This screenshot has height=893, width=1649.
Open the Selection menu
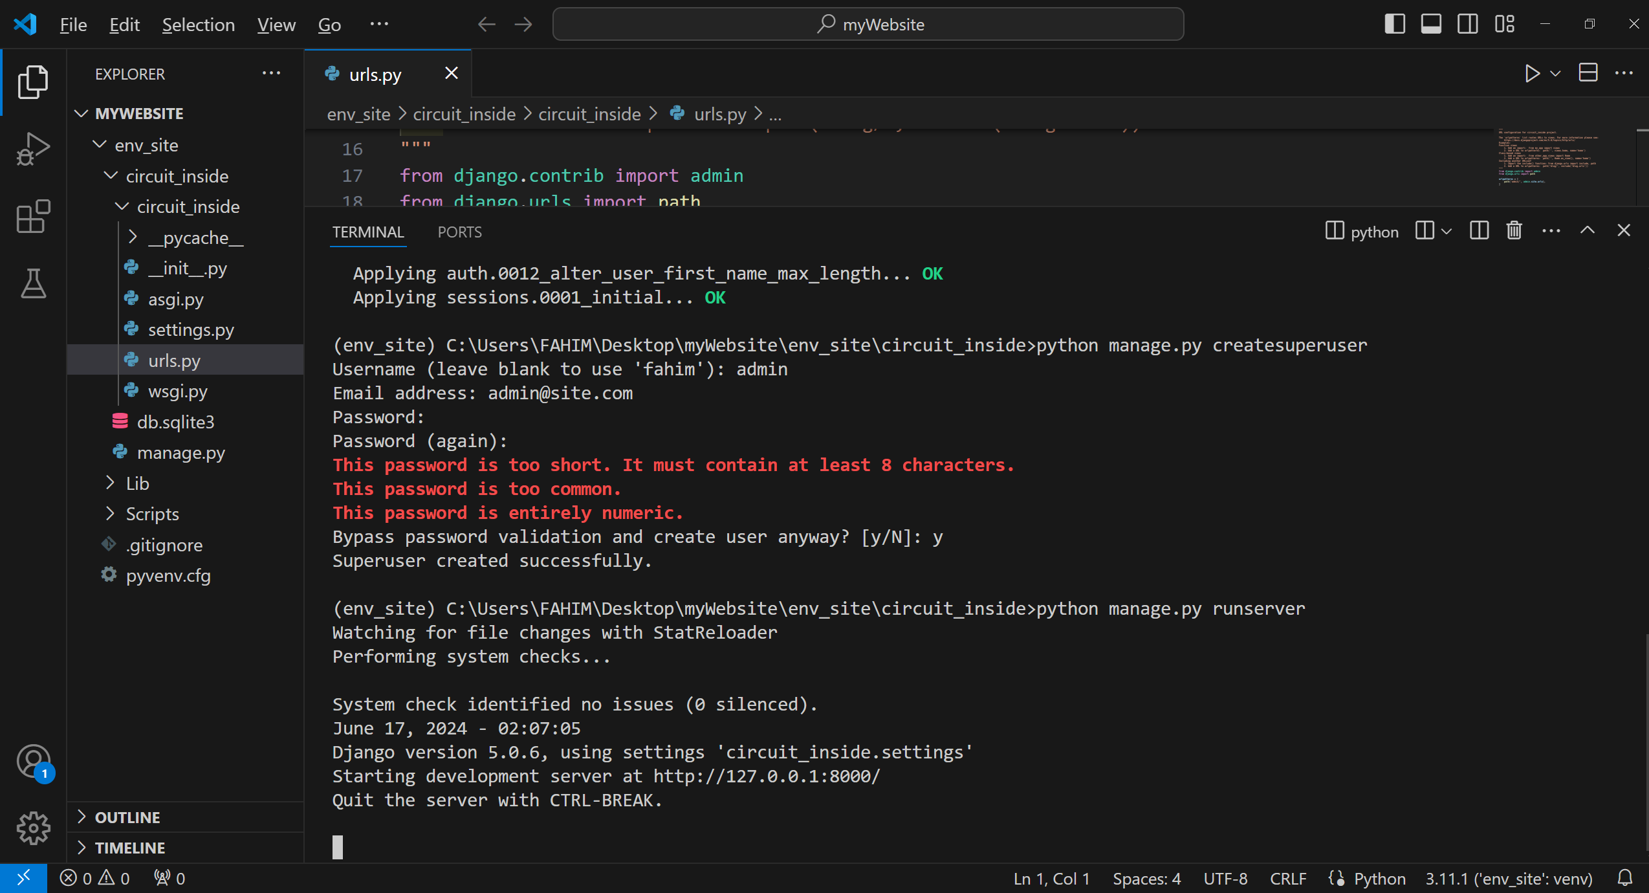click(198, 25)
